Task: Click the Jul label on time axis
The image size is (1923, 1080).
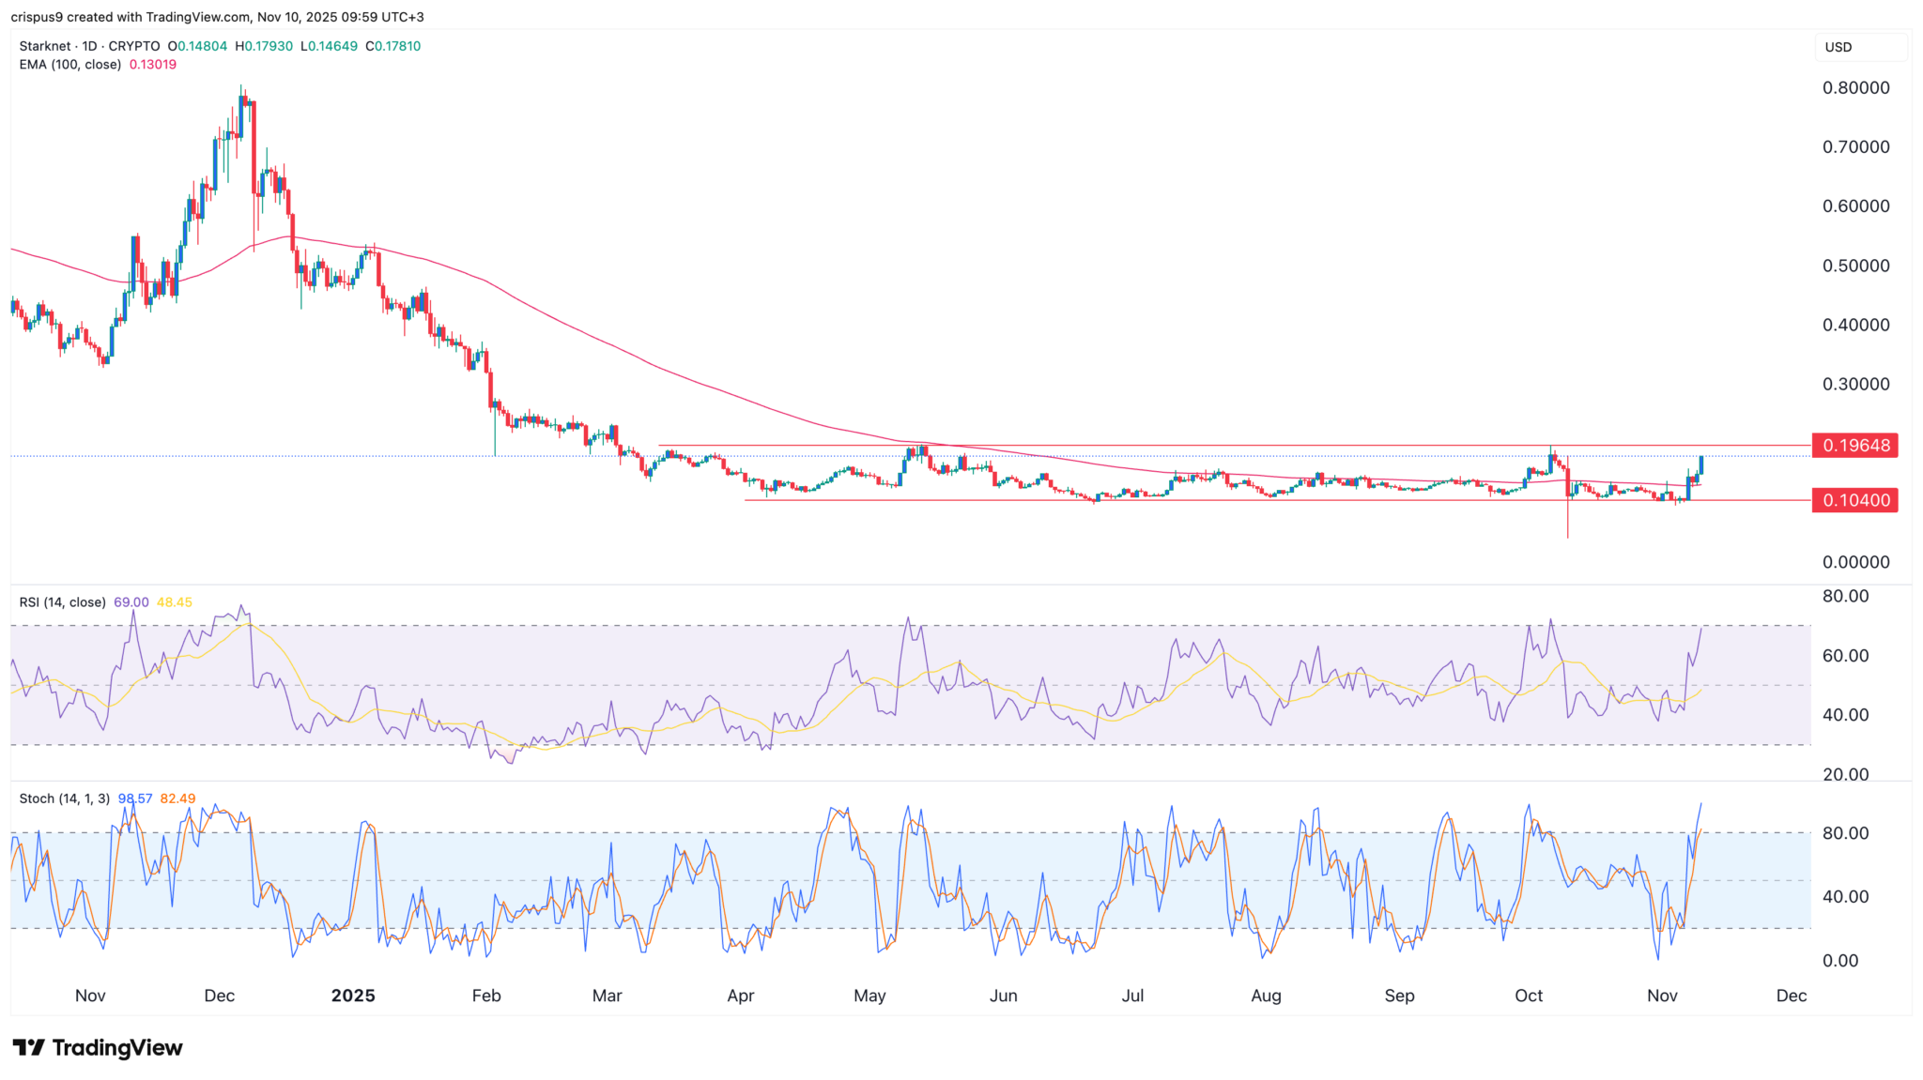Action: pyautogui.click(x=1133, y=996)
